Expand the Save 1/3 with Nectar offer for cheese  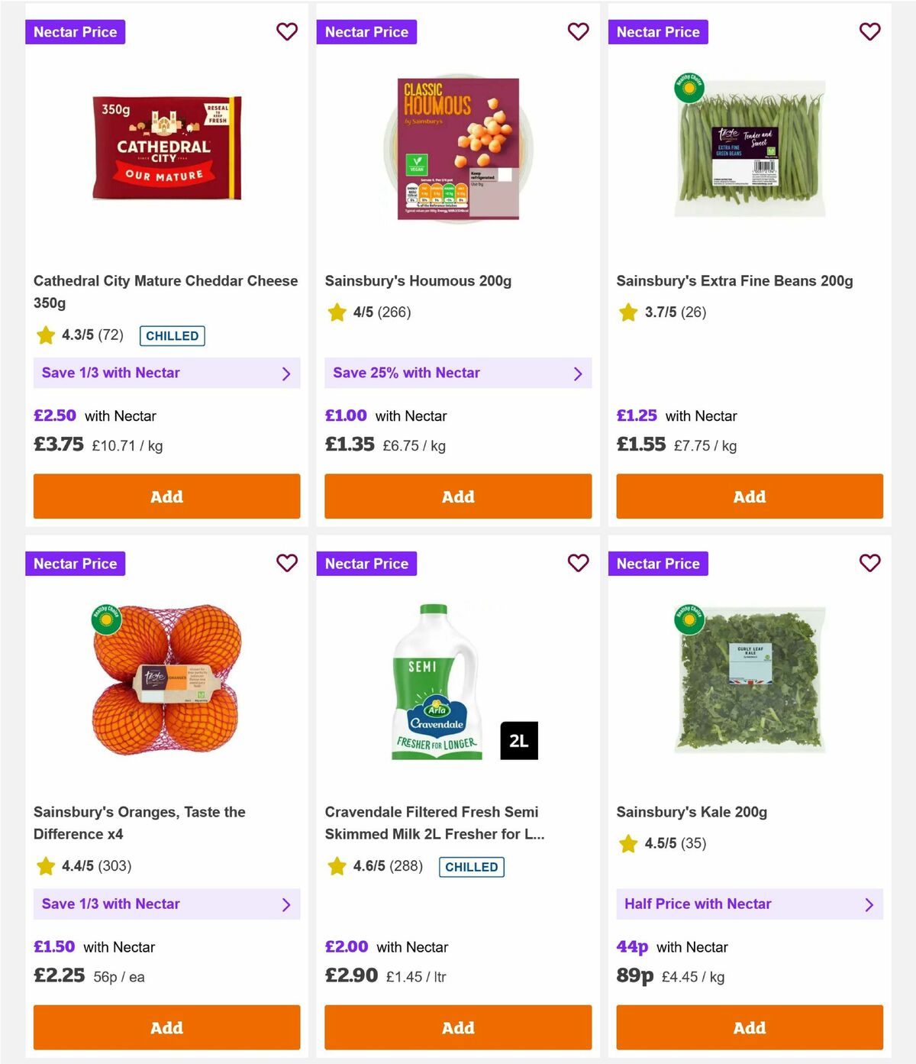coord(166,373)
